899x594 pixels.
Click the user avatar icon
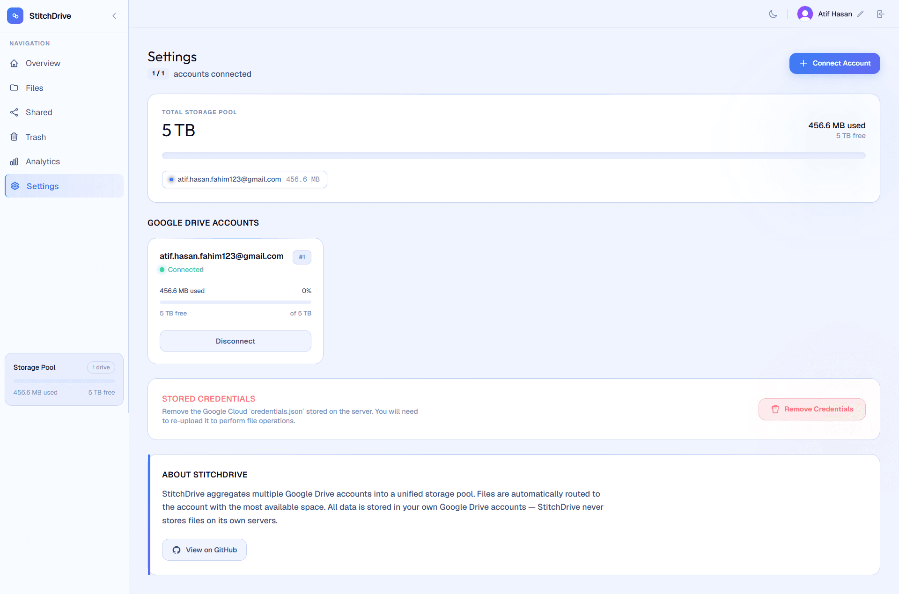805,14
